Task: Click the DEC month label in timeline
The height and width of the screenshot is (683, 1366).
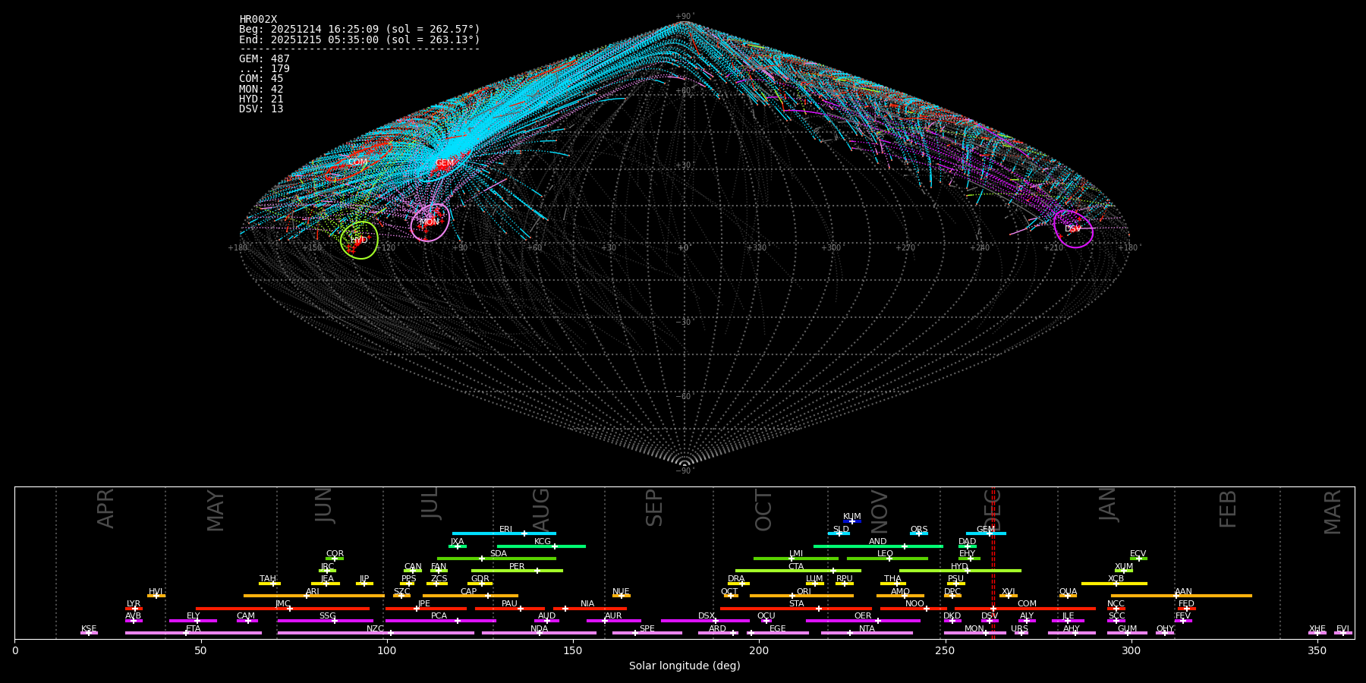Action: pos(993,510)
